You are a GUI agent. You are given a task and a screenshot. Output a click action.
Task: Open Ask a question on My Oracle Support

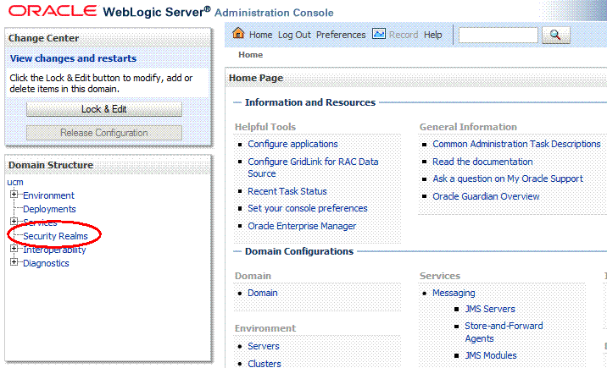[x=508, y=179]
